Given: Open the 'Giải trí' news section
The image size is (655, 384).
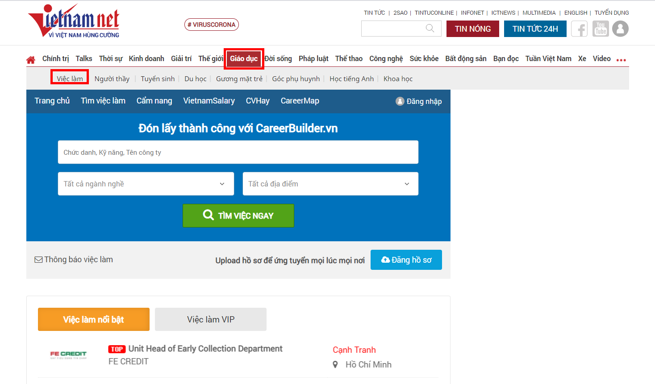Looking at the screenshot, I should (x=181, y=58).
